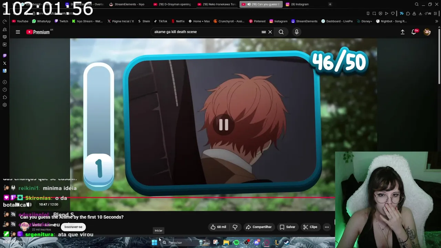Save the video with Salvar
441x248 pixels.
pos(287,227)
